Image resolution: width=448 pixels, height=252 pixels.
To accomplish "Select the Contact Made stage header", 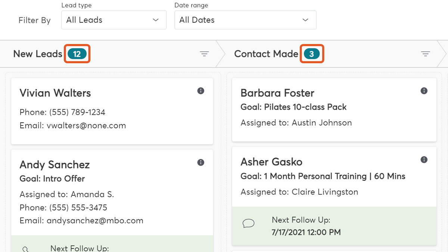I will point(266,54).
